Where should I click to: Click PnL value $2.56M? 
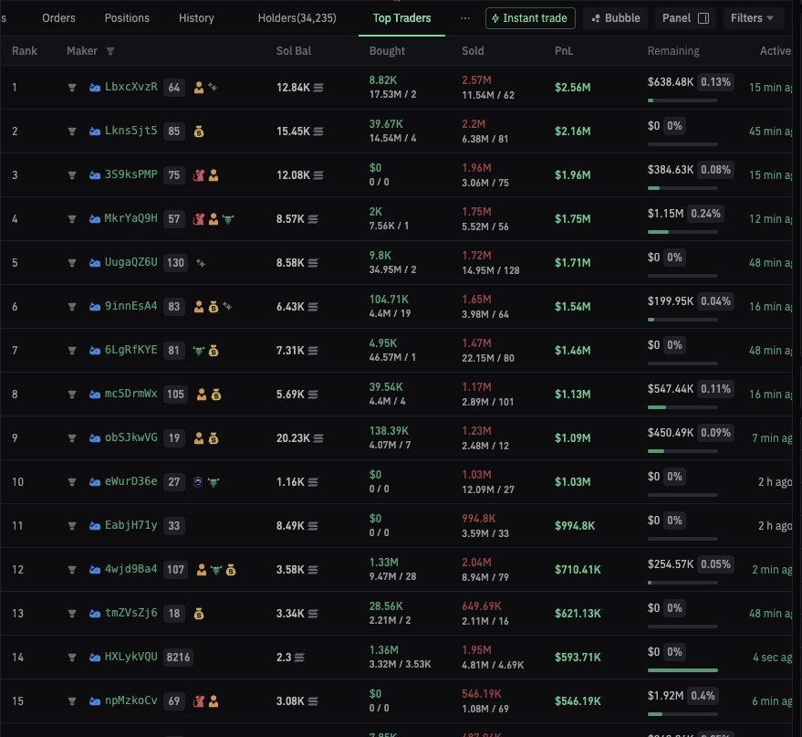(x=572, y=88)
